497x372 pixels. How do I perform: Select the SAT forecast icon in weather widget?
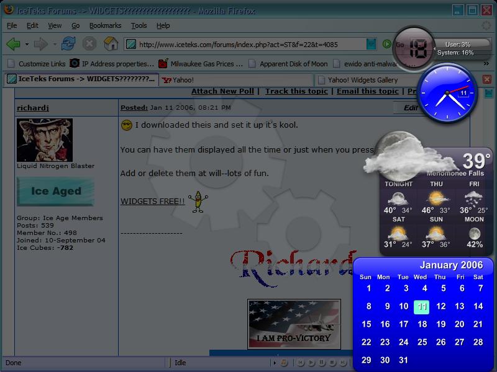398,234
